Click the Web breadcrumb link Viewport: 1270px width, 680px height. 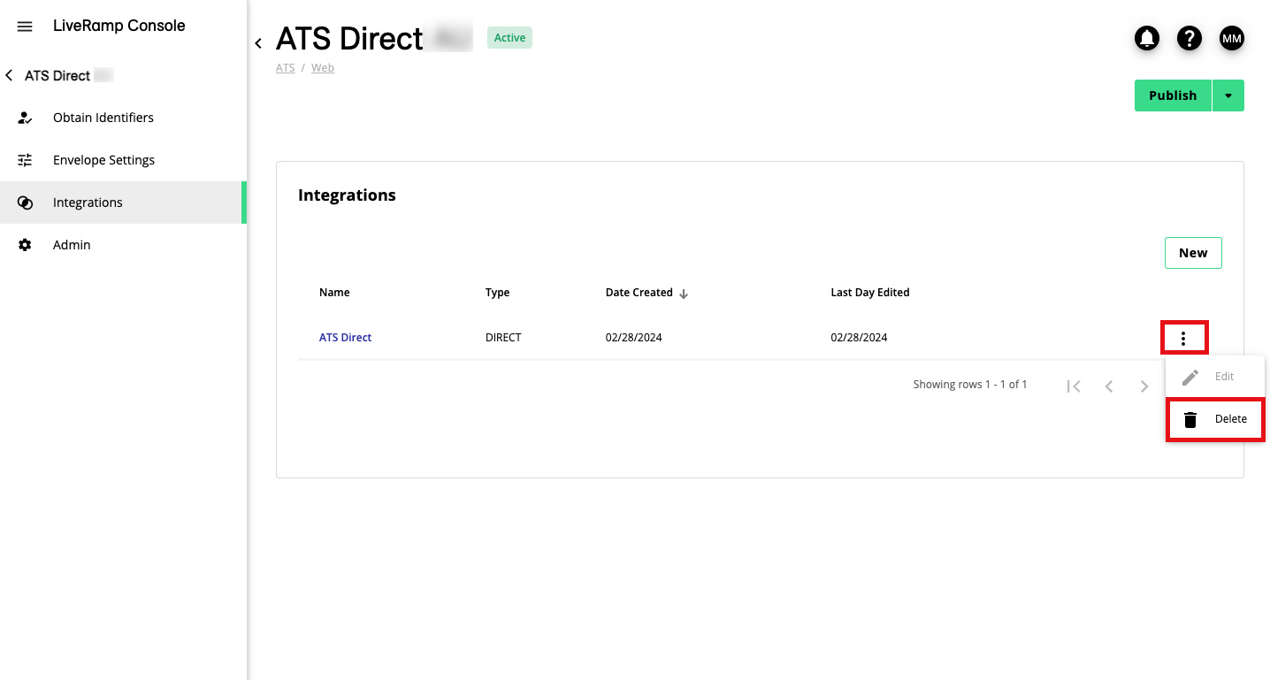click(323, 67)
